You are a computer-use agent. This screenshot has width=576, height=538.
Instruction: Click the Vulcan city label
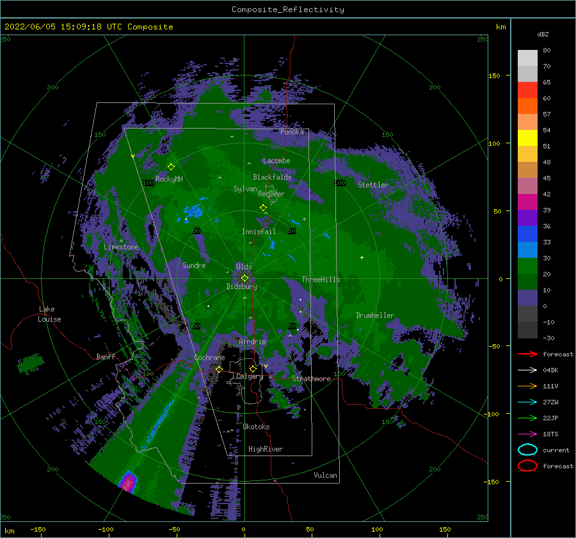pyautogui.click(x=325, y=475)
